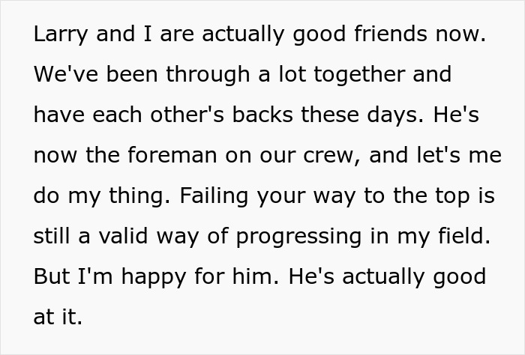Click the word "thing" in the fifth line
Image resolution: width=525 pixels, height=355 pixels.
click(x=133, y=195)
